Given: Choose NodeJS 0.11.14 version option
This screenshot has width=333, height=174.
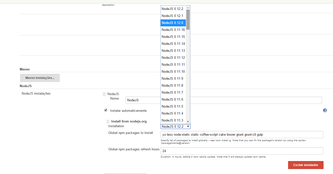Looking at the screenshot, I should click(173, 44).
